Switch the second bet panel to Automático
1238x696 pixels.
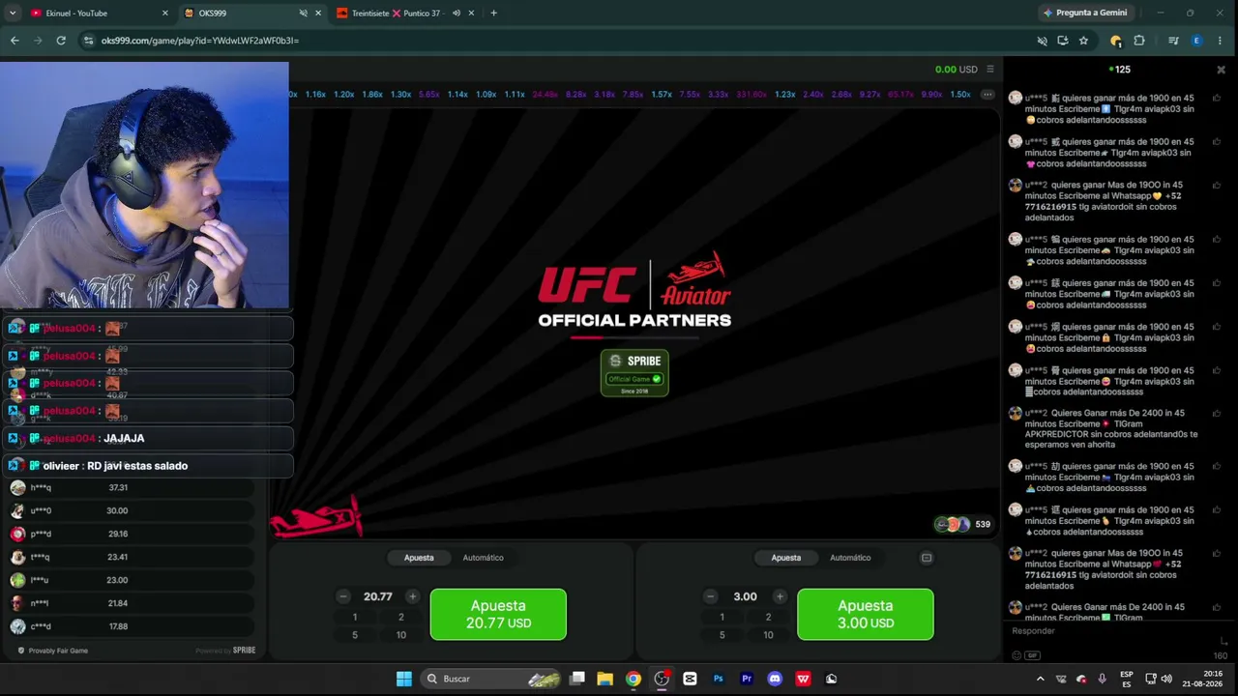click(850, 558)
